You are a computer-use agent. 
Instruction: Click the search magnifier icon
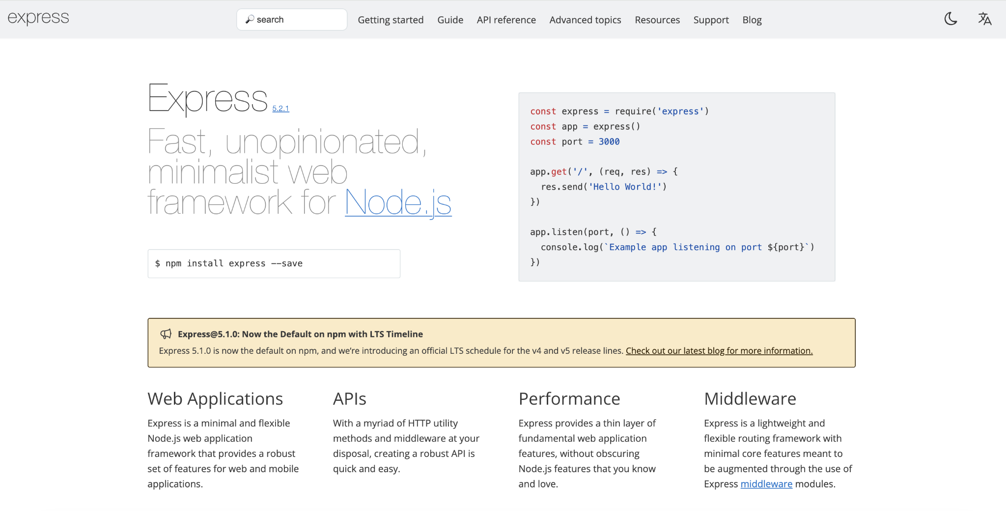(x=250, y=20)
